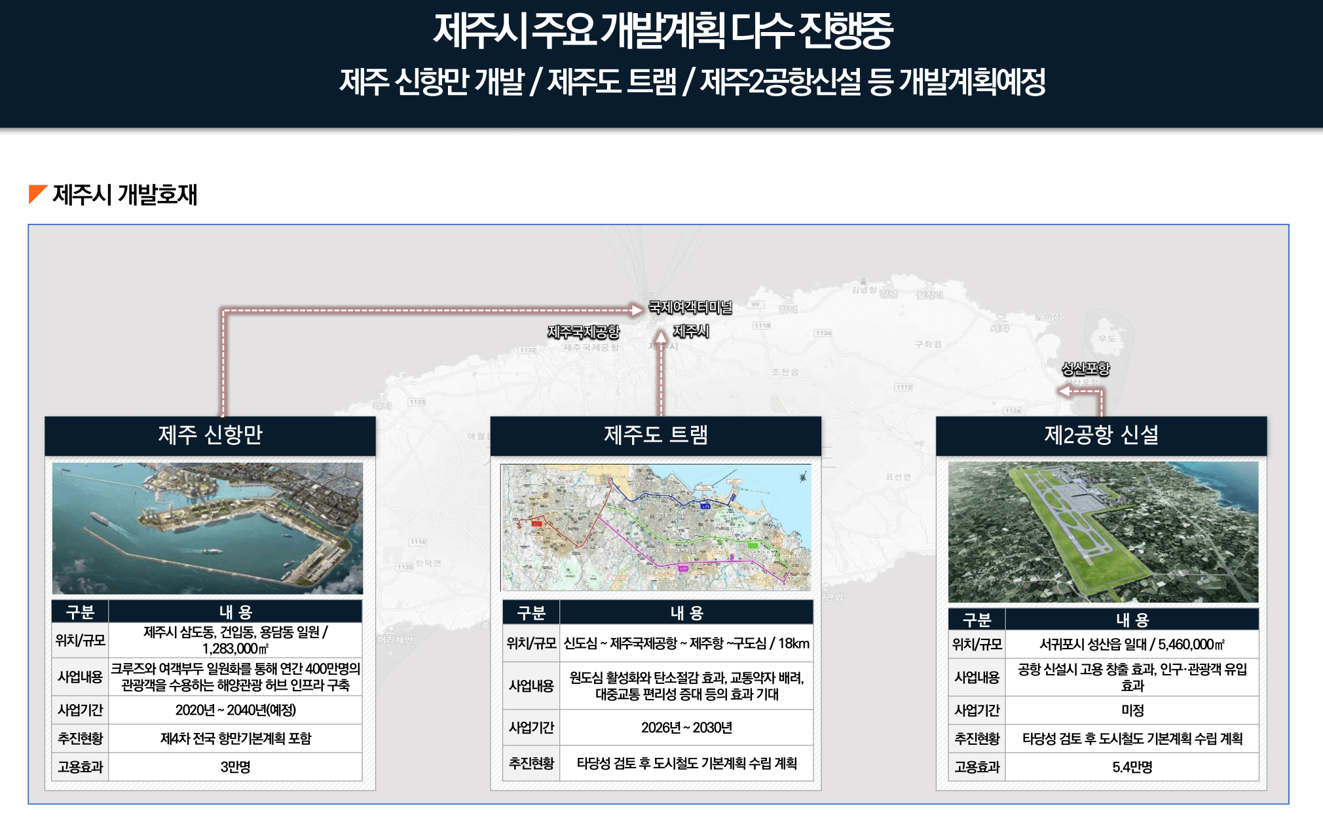Click the 제주시 개발호재 section heading
Image resolution: width=1323 pixels, height=822 pixels.
tap(124, 194)
